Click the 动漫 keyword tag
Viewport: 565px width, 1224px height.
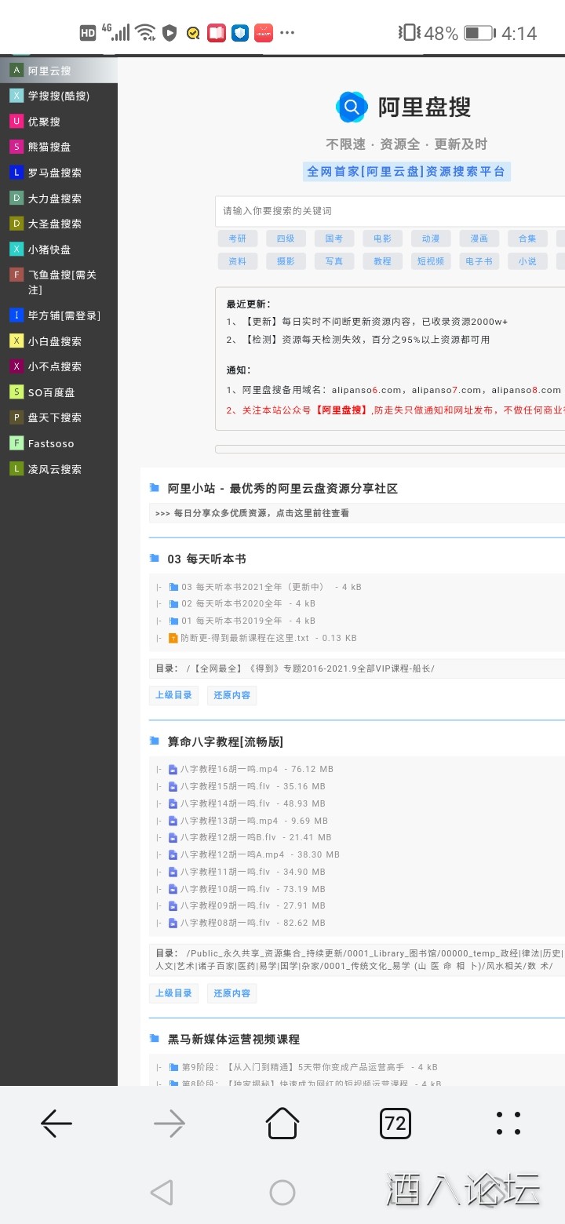(431, 239)
